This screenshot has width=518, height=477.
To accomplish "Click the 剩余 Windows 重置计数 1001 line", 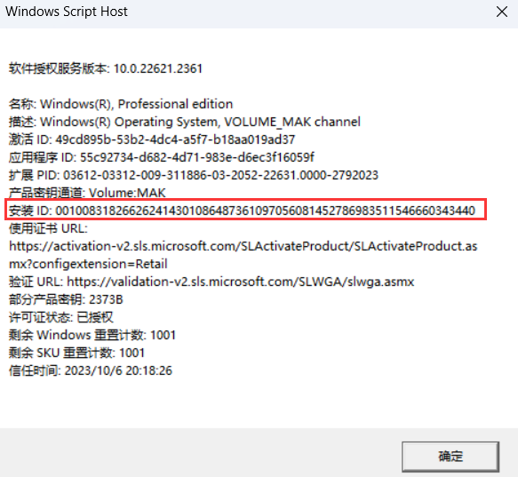I will click(92, 335).
